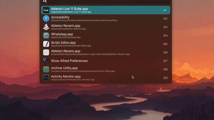
Task: Click the Accessibility preference pane icon
Action: 46,18
